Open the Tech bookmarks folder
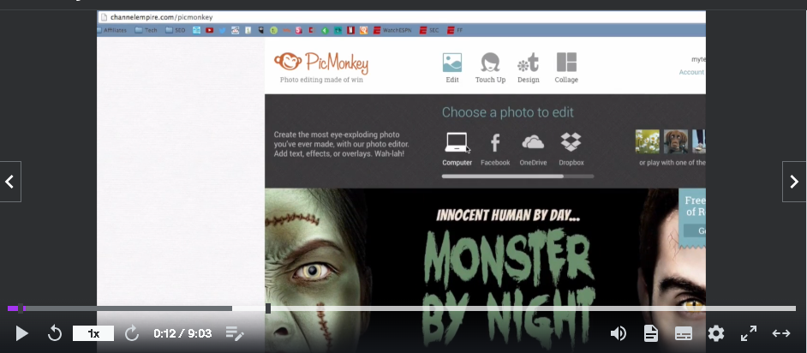 coord(146,30)
